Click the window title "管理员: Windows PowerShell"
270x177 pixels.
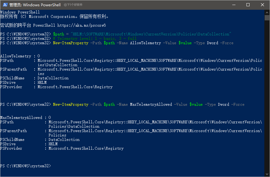35,5
